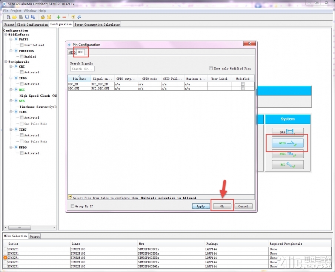Click the New Project toolbar icon
335x272 pixels.
point(8,17)
